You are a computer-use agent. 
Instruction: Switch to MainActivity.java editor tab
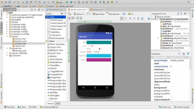pyautogui.click(x=56, y=9)
